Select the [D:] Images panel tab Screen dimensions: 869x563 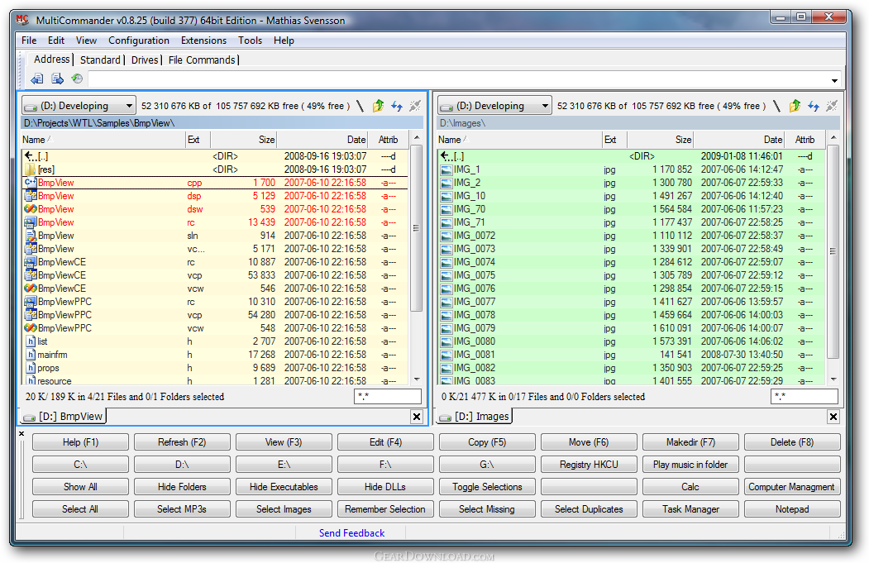click(475, 416)
